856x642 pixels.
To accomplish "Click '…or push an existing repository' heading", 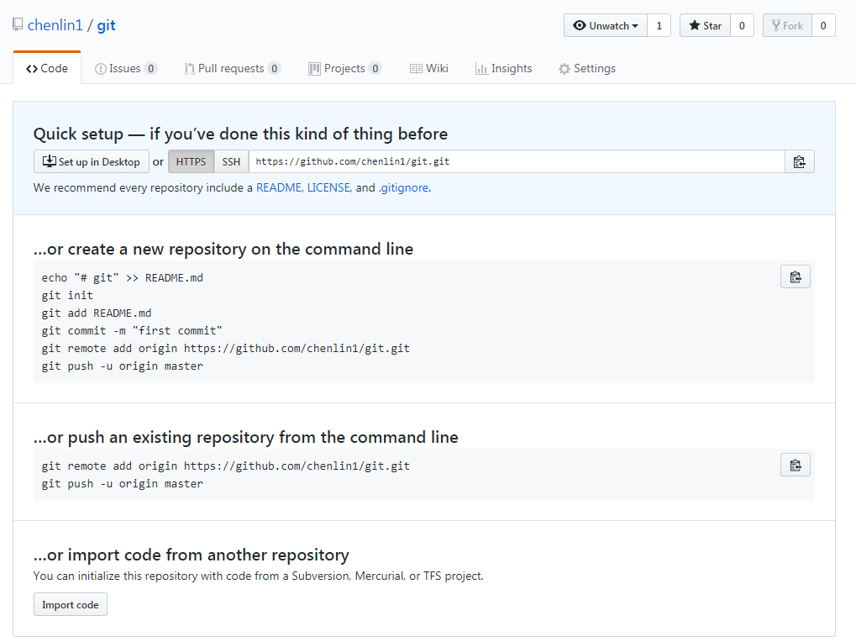I will tap(245, 437).
